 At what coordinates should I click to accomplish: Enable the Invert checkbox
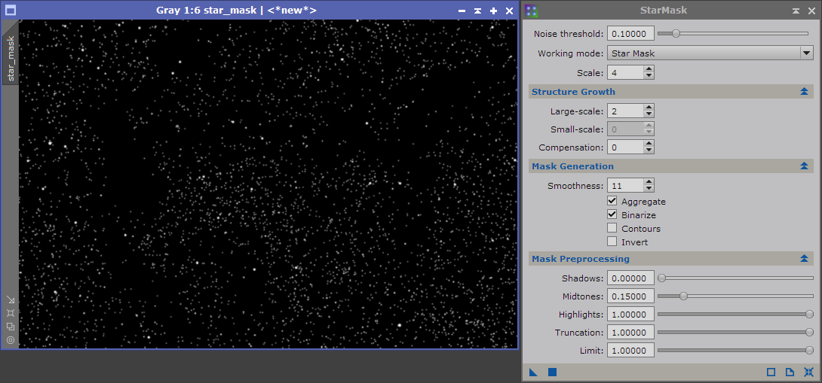tap(612, 242)
